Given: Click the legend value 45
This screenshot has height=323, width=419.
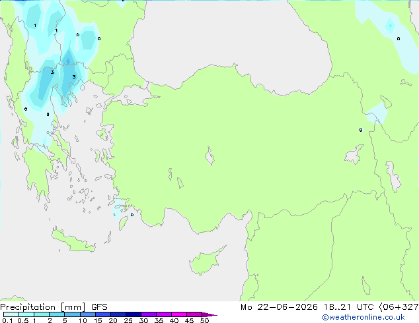Looking at the screenshot, I should (x=189, y=320).
